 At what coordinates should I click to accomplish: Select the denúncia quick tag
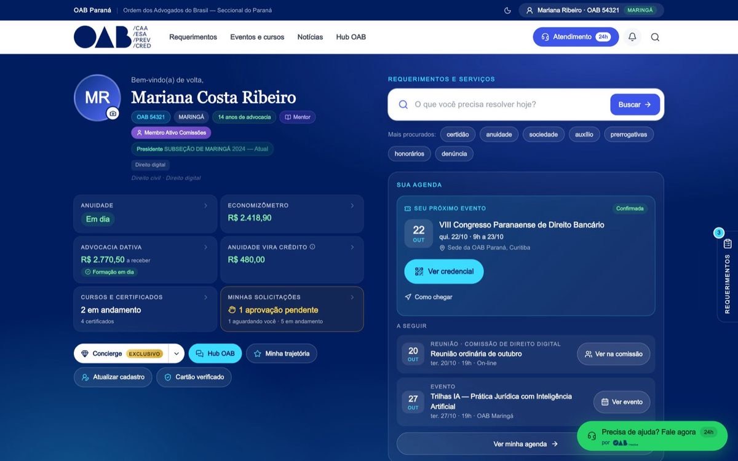tap(454, 154)
